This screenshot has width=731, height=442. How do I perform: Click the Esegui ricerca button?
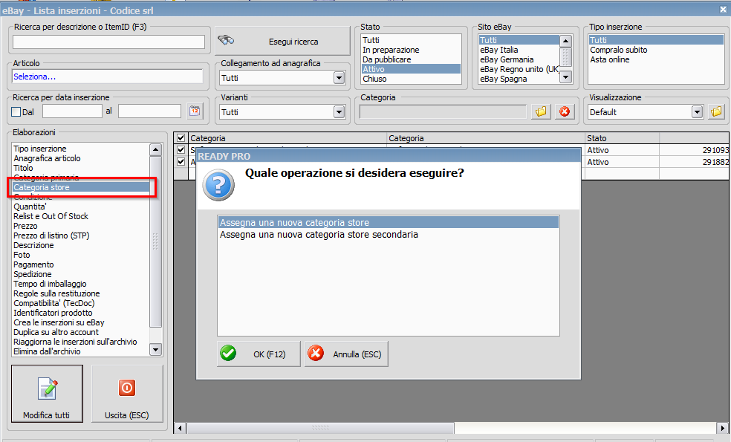pyautogui.click(x=282, y=41)
